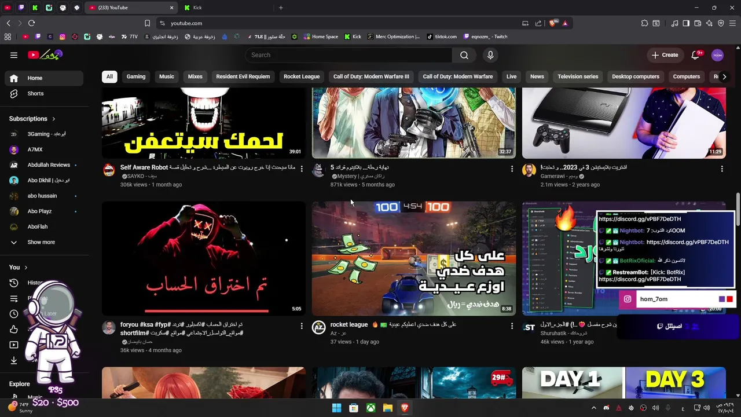The height and width of the screenshot is (417, 741).
Task: Select the Music filter chip
Action: (167, 76)
